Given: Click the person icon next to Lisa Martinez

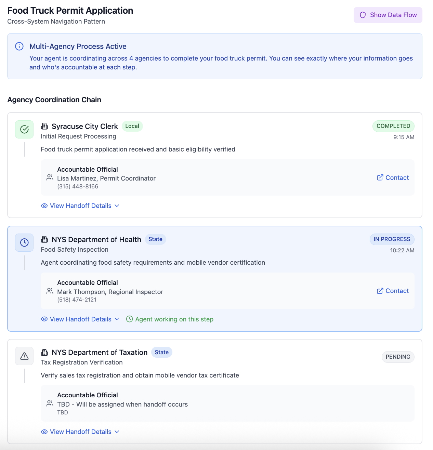Looking at the screenshot, I should pyautogui.click(x=50, y=178).
